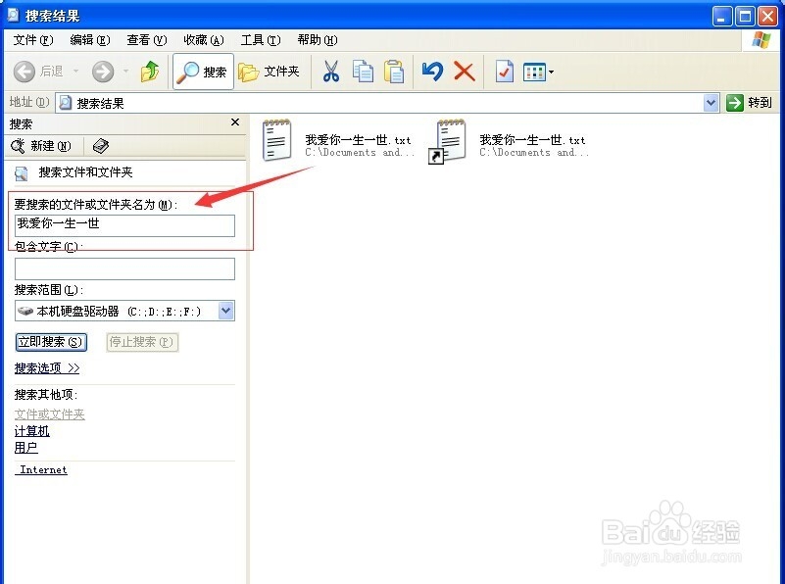Click the Internet search link
This screenshot has width=785, height=584.
(43, 469)
